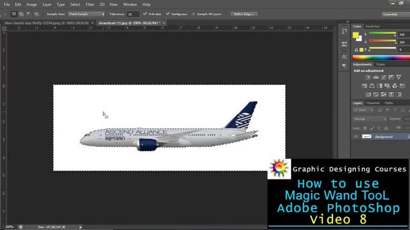Add a Photo Filter adjustment
Screen dimensions: 410x230
(x=387, y=86)
